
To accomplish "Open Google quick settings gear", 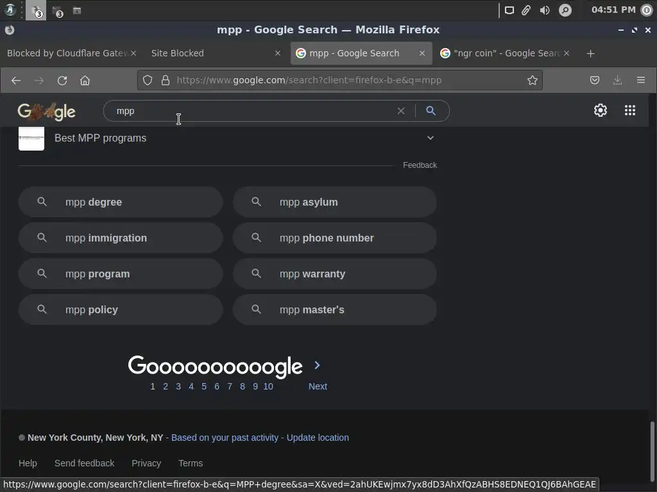I will click(601, 110).
